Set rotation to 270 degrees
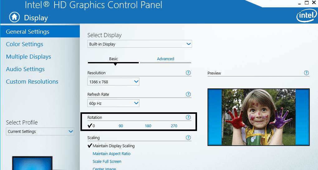Screen dimensions: 318x170 tap(174, 126)
